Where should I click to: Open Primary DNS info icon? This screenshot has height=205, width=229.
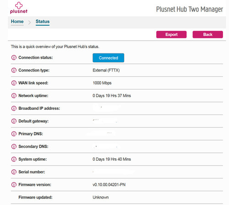click(x=14, y=134)
